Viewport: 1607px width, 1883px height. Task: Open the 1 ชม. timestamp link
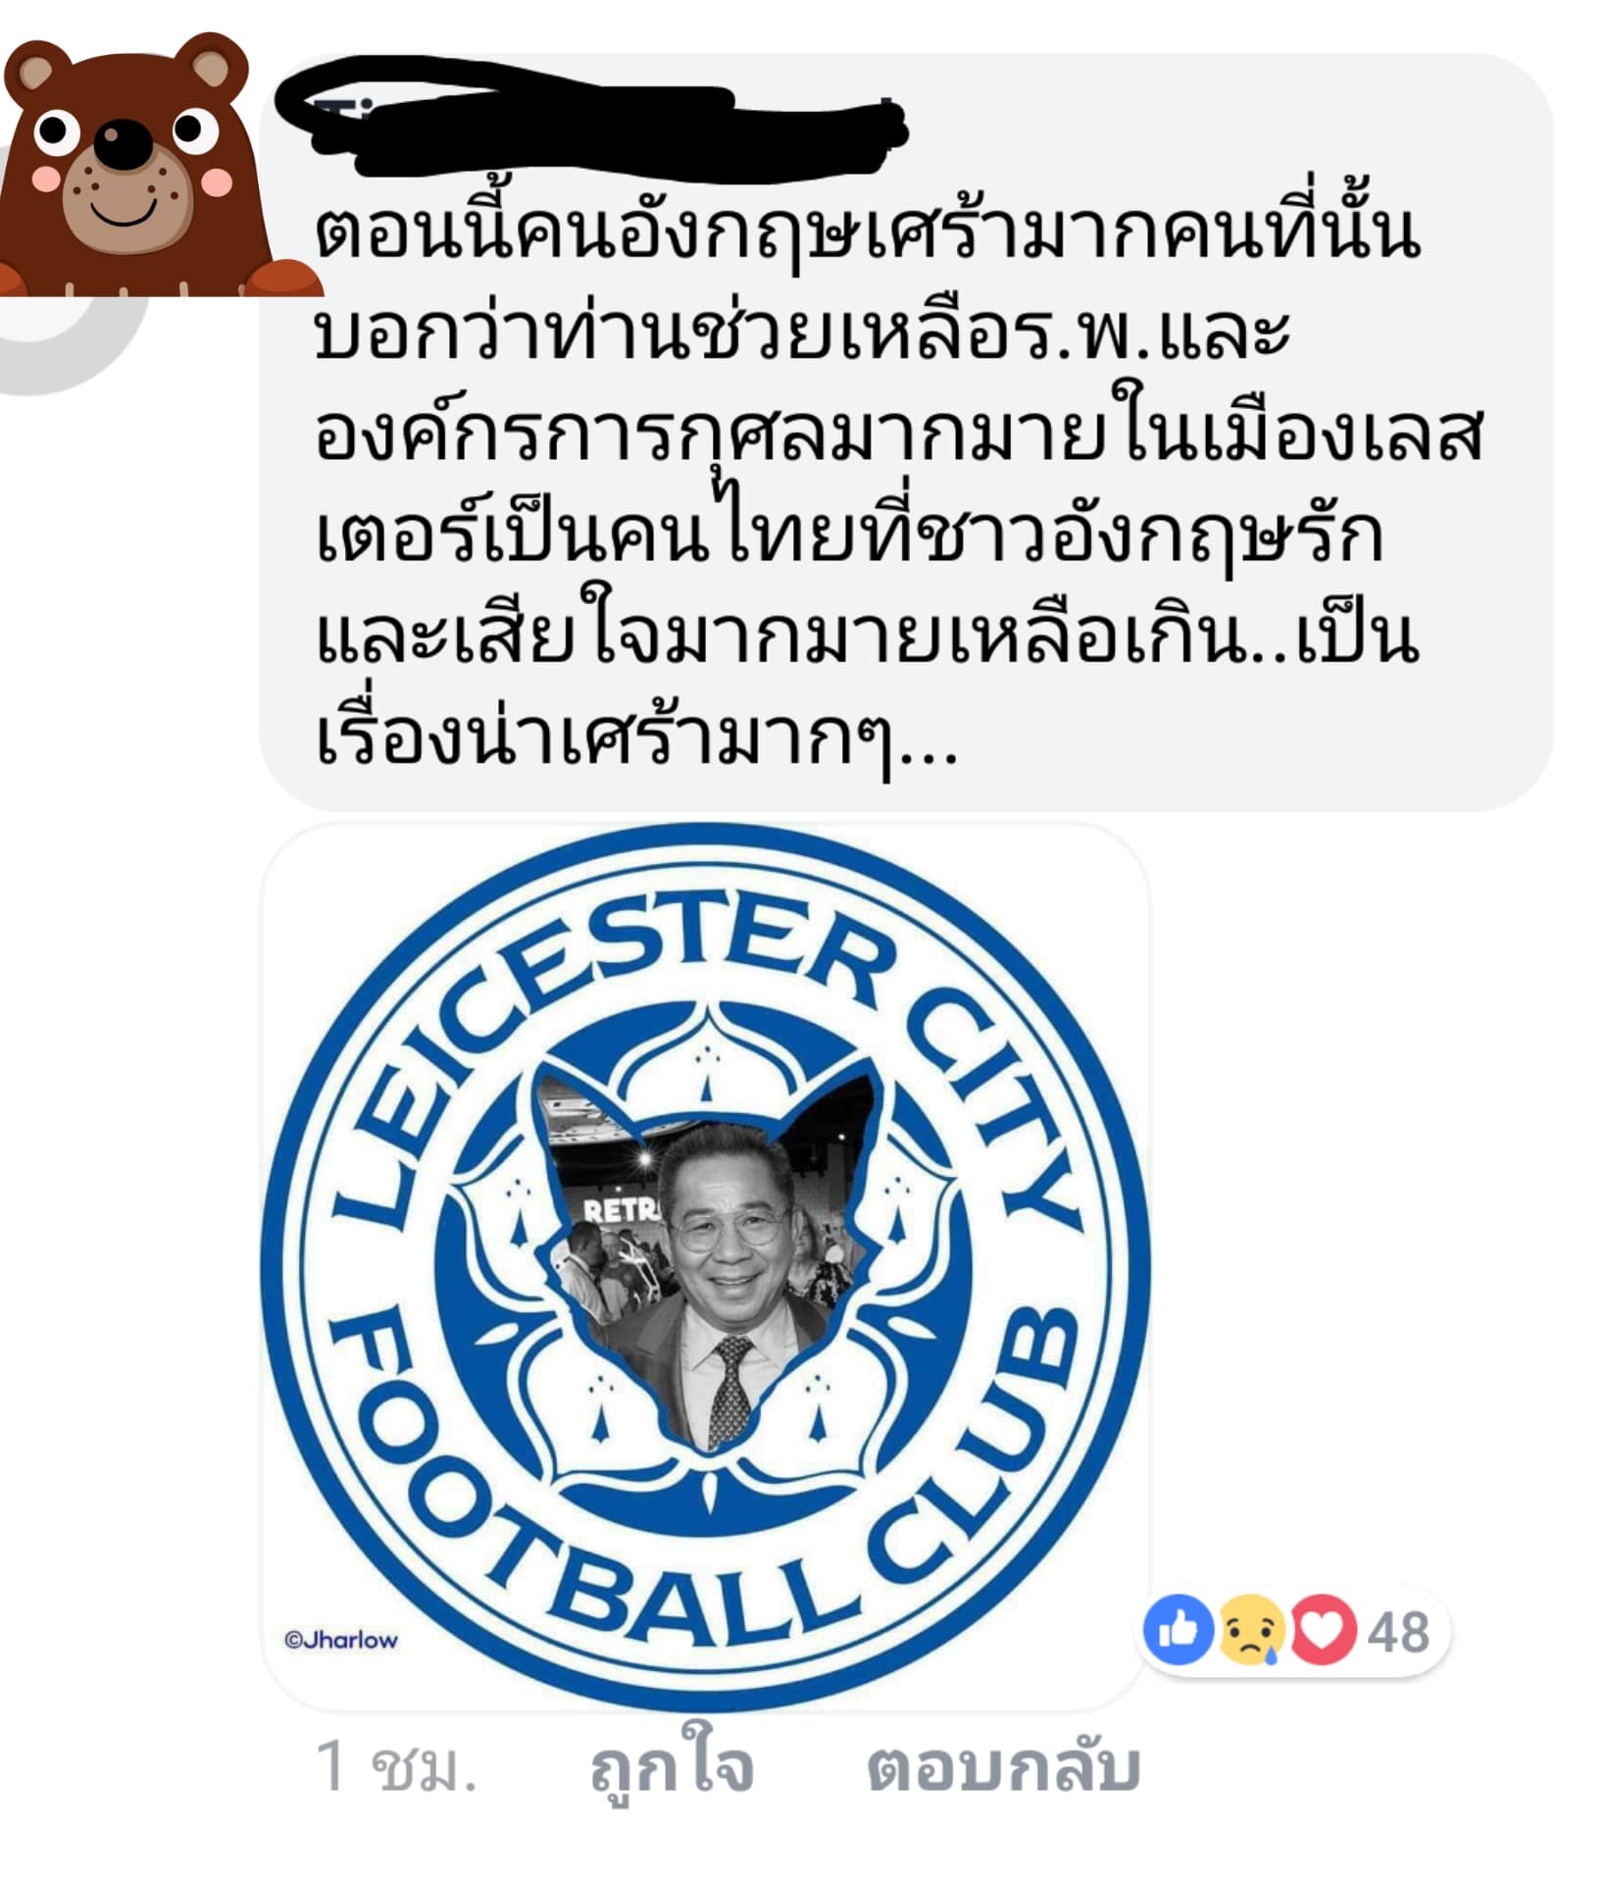tap(396, 1767)
